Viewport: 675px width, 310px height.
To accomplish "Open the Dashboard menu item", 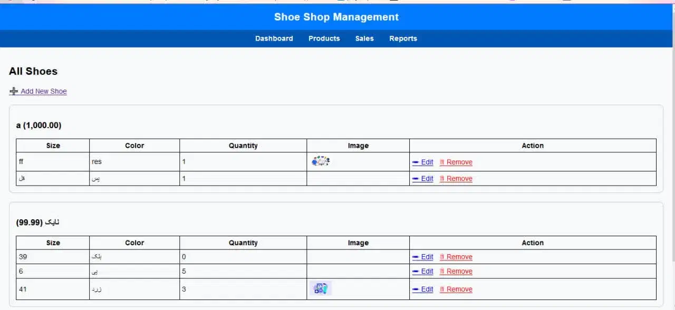I will 274,38.
